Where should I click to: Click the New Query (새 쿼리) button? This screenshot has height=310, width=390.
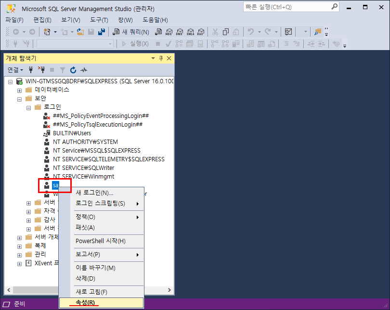[131, 32]
